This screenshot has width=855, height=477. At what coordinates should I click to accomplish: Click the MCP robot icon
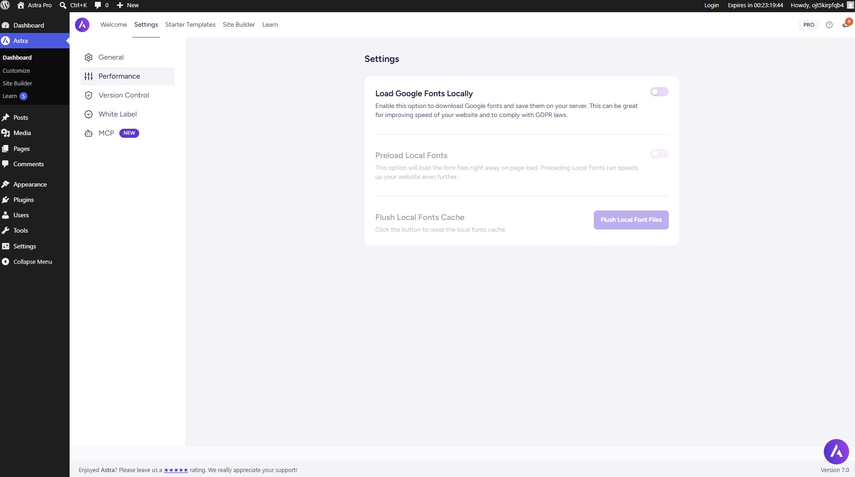click(x=89, y=133)
